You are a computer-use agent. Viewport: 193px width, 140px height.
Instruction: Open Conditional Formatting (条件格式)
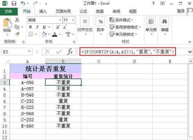121,20
